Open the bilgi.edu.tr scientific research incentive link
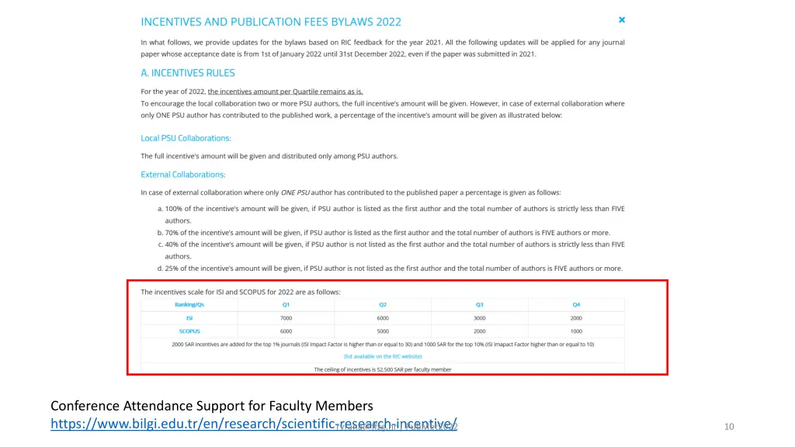The image size is (795, 447). click(x=253, y=424)
